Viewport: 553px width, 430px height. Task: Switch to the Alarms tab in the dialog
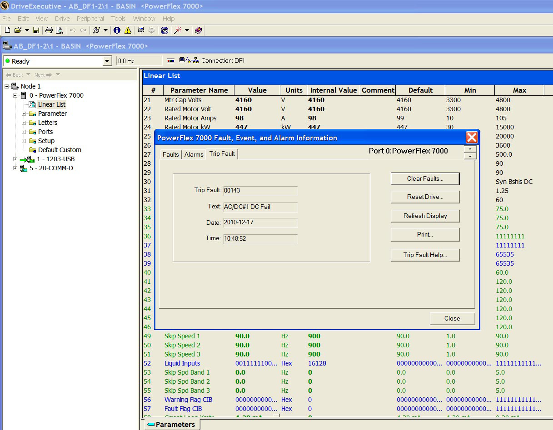[x=194, y=154]
